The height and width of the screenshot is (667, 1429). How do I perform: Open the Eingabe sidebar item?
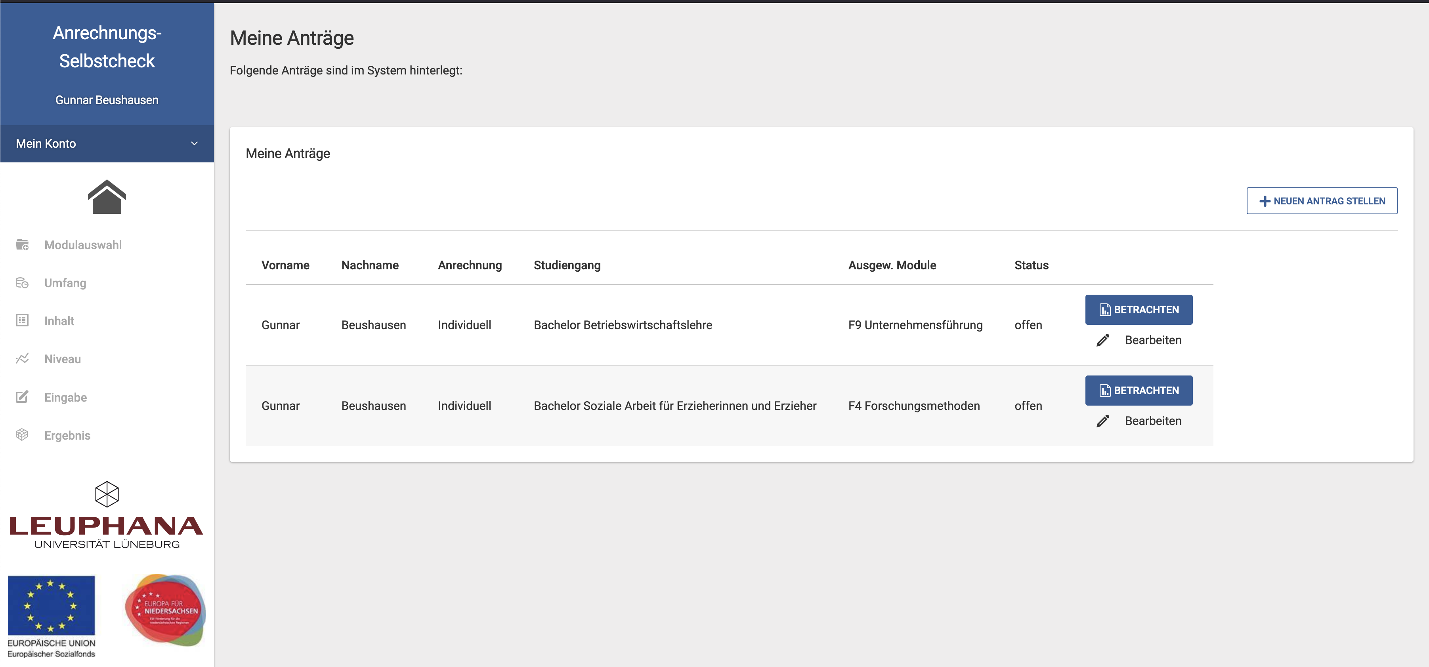[65, 398]
